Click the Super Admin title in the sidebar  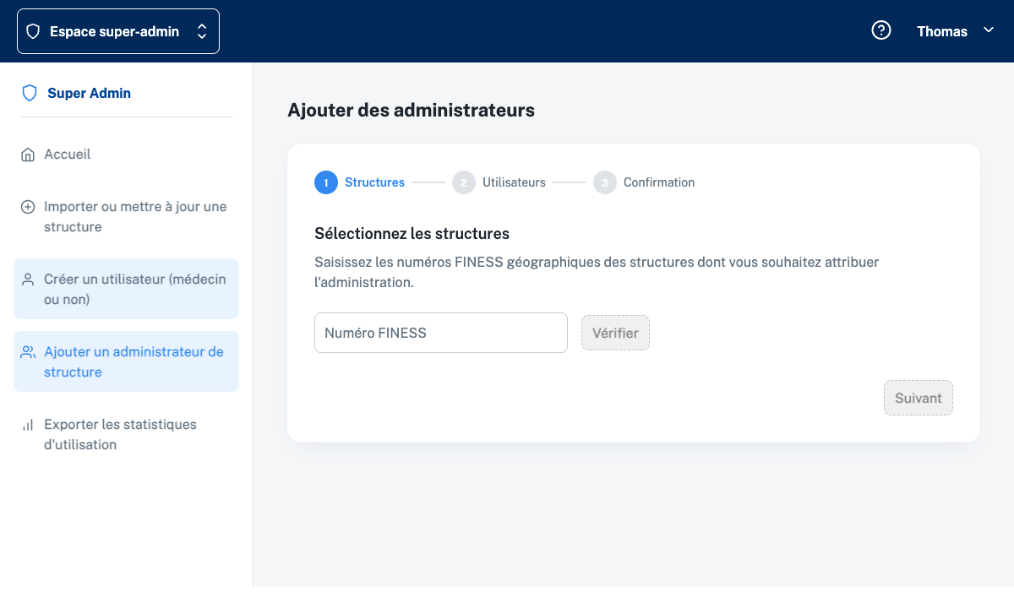pos(89,93)
